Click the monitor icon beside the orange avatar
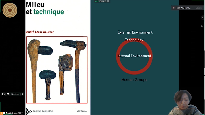 [x=4, y=113]
